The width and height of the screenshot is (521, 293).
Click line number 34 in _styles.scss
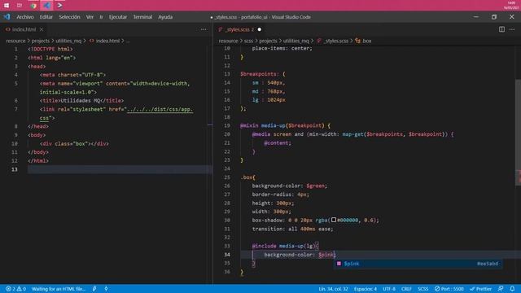pos(227,255)
